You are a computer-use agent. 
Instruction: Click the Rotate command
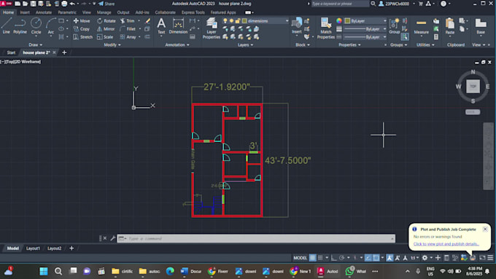click(106, 21)
